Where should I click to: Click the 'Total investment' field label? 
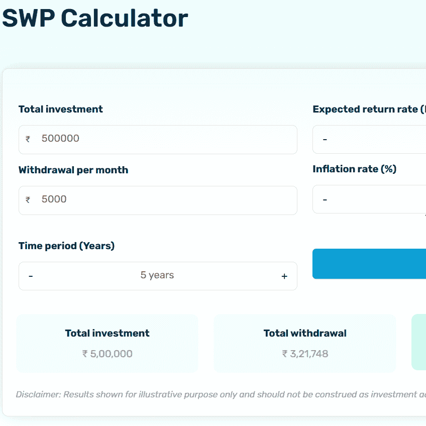pyautogui.click(x=61, y=109)
